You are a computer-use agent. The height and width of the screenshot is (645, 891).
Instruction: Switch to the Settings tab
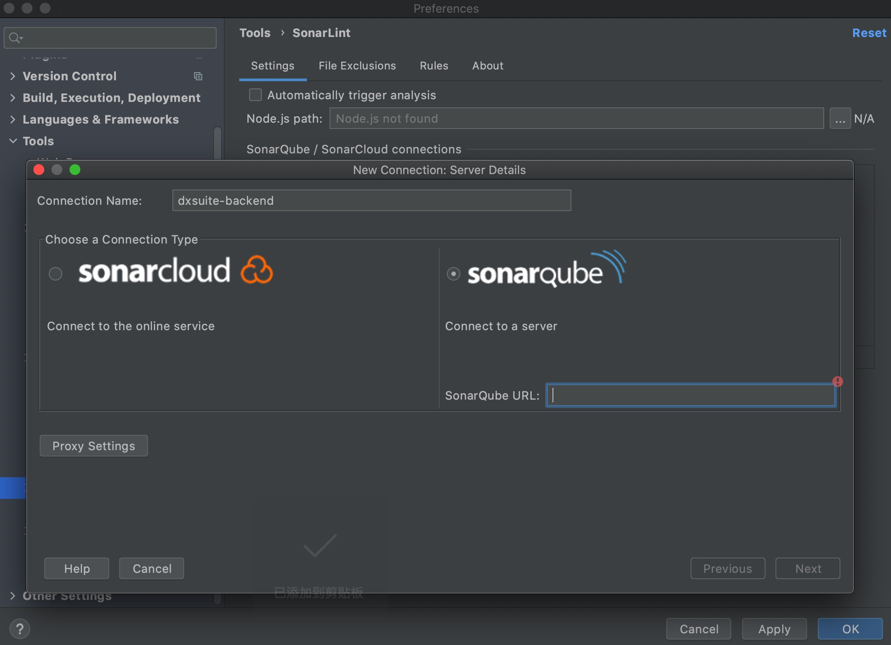tap(273, 66)
